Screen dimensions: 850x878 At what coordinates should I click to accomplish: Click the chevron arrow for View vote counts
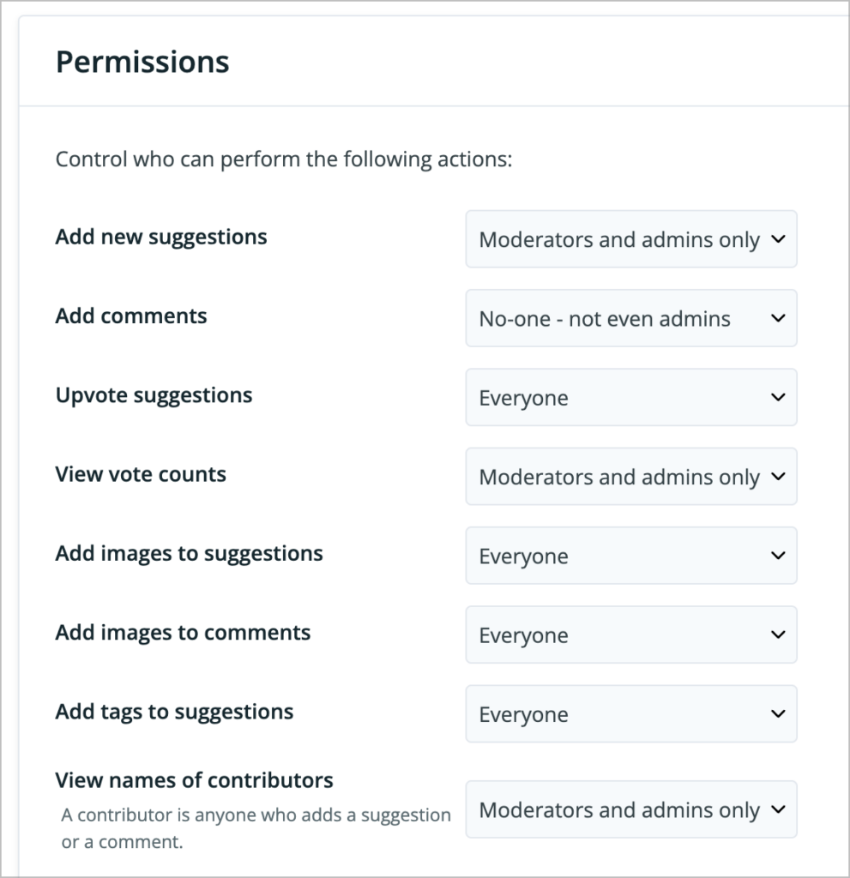(778, 477)
